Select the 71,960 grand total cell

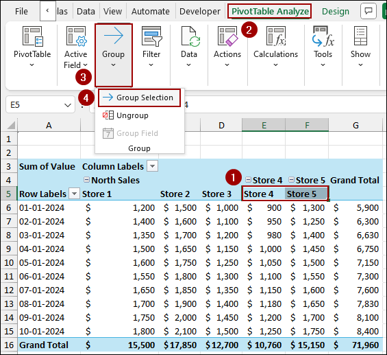tap(355, 345)
